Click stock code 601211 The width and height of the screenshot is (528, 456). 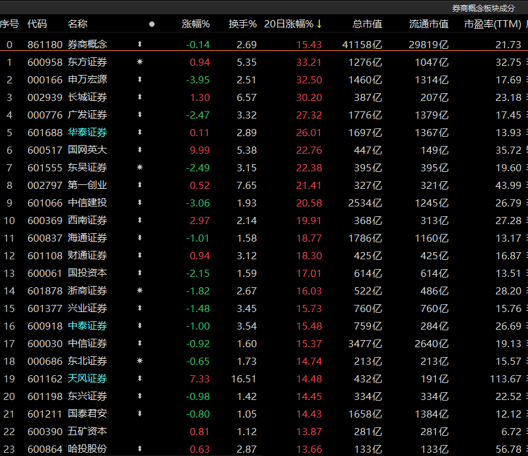click(45, 414)
